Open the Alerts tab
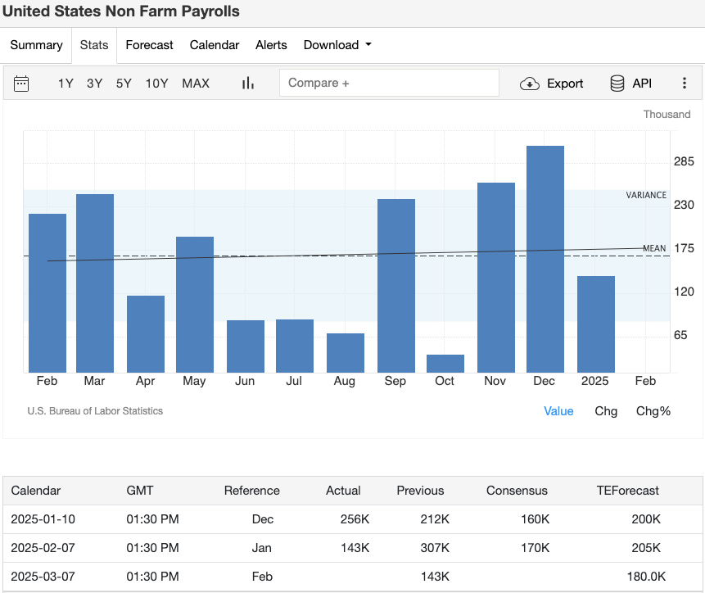705x593 pixels. [x=271, y=45]
